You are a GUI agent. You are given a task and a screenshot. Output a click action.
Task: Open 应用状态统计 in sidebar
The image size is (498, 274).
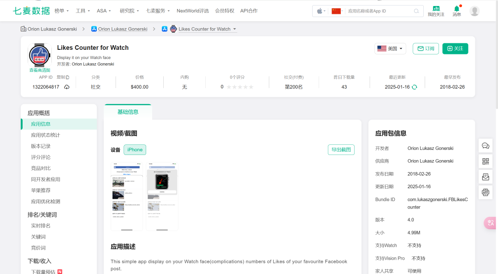(45, 135)
